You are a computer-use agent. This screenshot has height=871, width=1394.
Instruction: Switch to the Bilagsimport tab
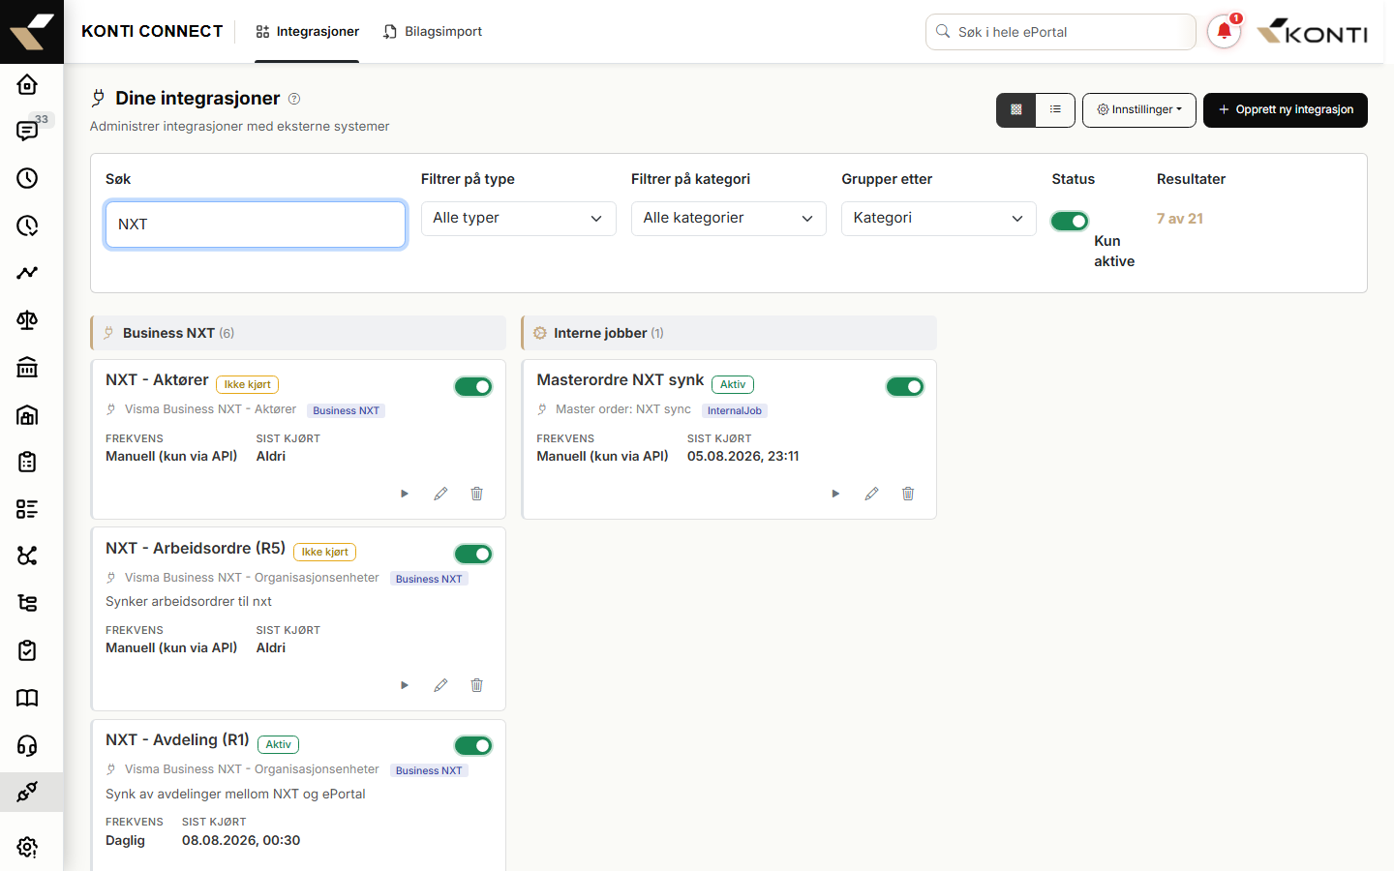point(432,32)
